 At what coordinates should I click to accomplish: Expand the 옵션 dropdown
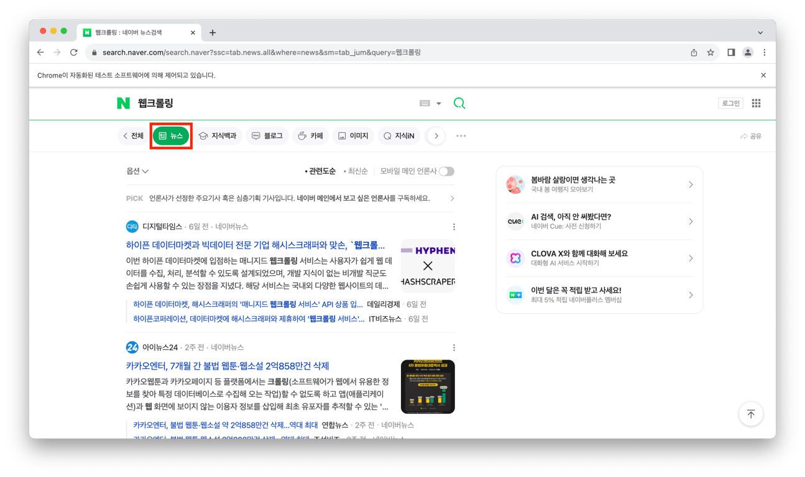tap(137, 171)
